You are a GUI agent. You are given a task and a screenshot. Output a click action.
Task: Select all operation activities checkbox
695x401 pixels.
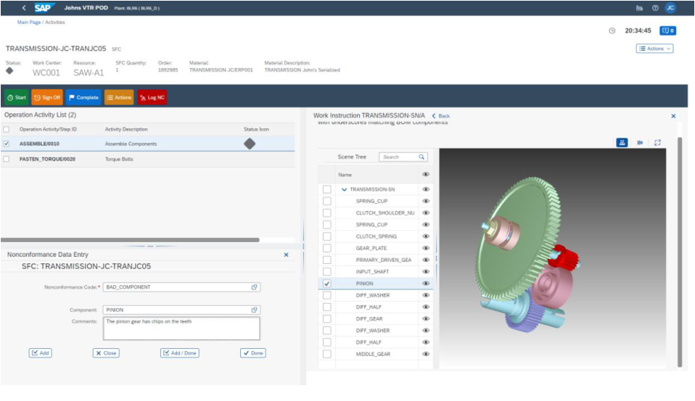(x=7, y=129)
